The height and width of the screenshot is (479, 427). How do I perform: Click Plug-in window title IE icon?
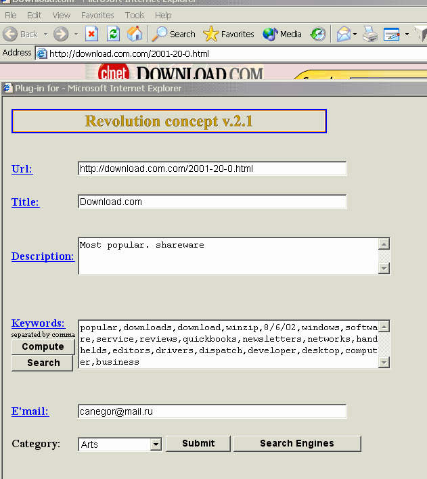(x=7, y=88)
